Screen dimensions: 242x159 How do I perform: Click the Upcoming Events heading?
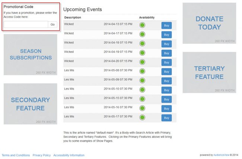[x=83, y=9]
